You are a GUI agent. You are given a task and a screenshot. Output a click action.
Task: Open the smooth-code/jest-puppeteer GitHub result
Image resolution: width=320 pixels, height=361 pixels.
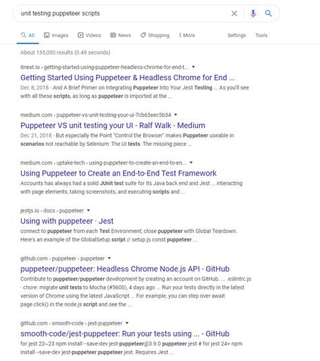coord(125,333)
